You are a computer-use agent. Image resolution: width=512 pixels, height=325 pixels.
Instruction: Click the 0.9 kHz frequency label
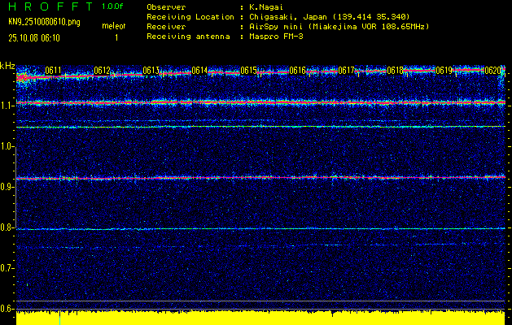(x=7, y=187)
